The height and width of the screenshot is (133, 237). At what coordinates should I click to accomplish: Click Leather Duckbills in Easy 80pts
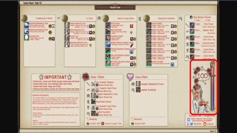pos(148,90)
